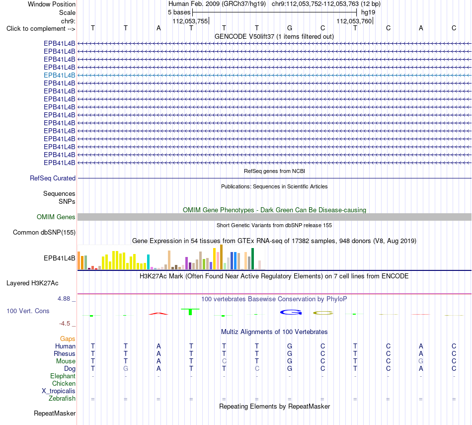Screen dimensions: 472x425
Task: Click the Human Feb. 2009 (GRCh37/hg19) assembly text
Action: coord(217,4)
